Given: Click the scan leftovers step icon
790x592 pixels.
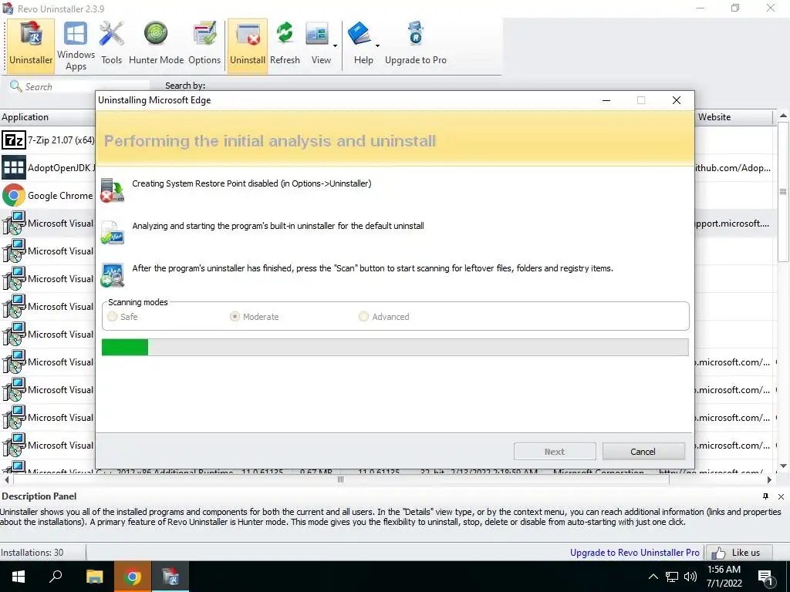Looking at the screenshot, I should click(x=112, y=275).
